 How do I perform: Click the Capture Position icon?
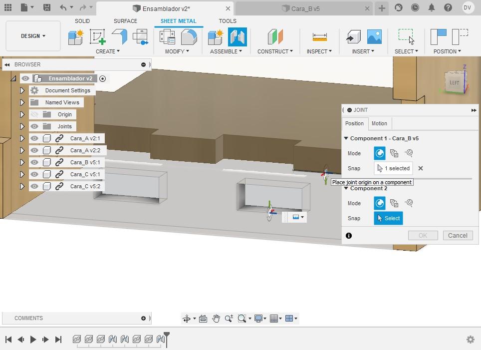439,37
